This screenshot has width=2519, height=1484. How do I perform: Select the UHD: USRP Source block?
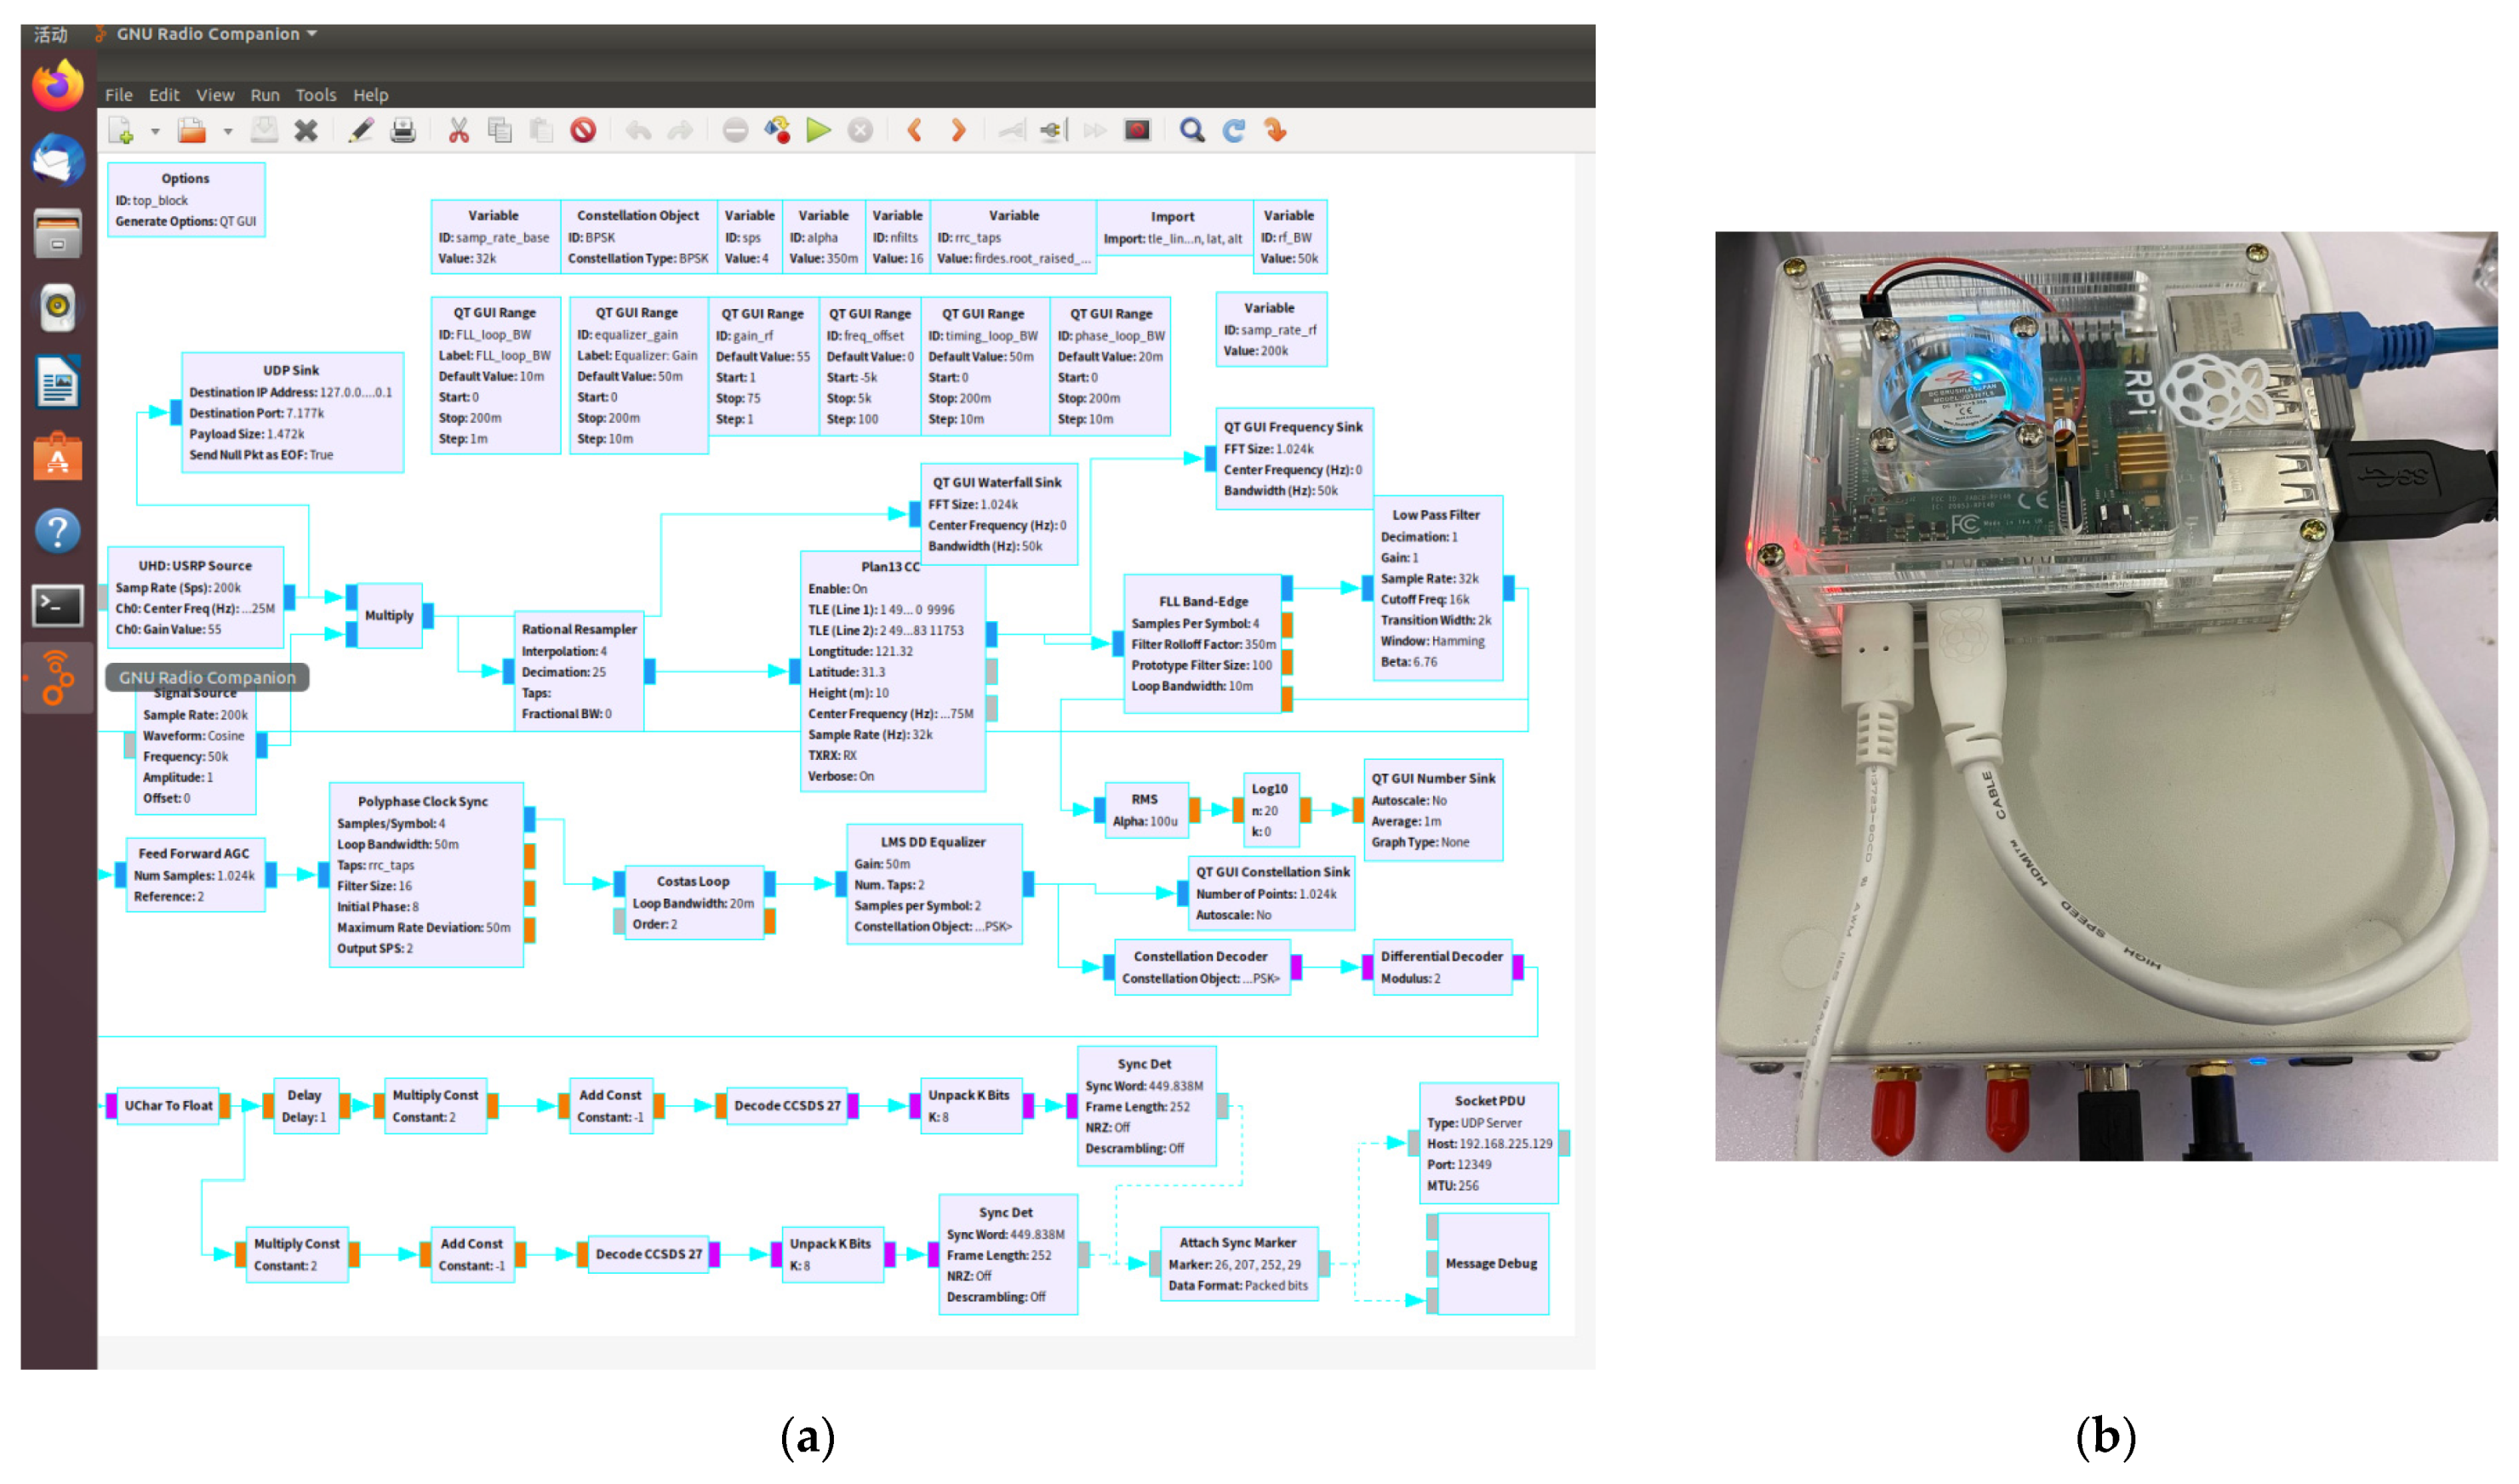point(196,596)
